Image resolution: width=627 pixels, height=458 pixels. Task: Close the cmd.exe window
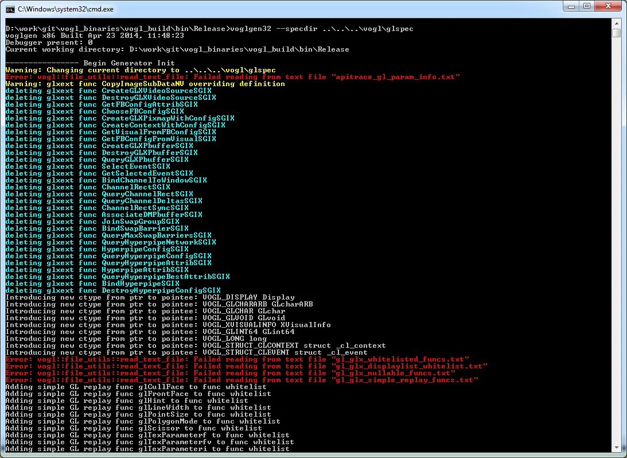608,6
